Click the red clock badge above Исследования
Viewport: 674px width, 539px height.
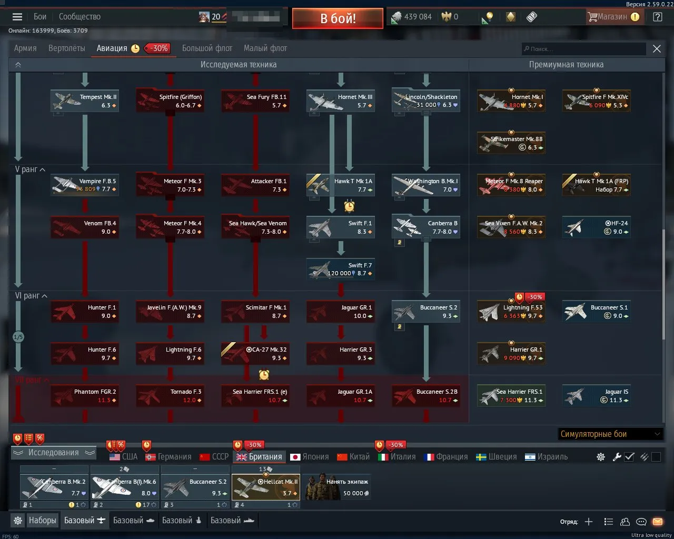[x=18, y=438]
